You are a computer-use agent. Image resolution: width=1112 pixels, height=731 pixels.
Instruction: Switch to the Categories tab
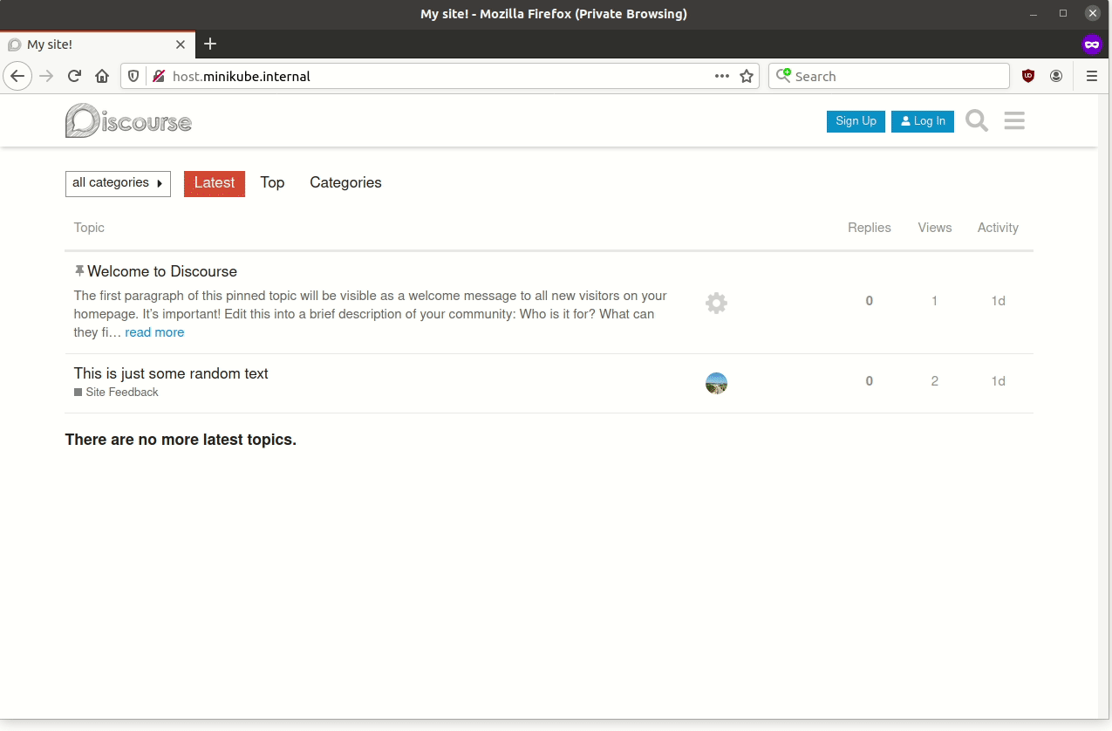coord(345,183)
